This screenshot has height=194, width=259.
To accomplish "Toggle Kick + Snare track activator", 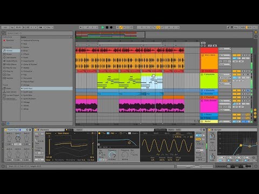I will (236, 55).
